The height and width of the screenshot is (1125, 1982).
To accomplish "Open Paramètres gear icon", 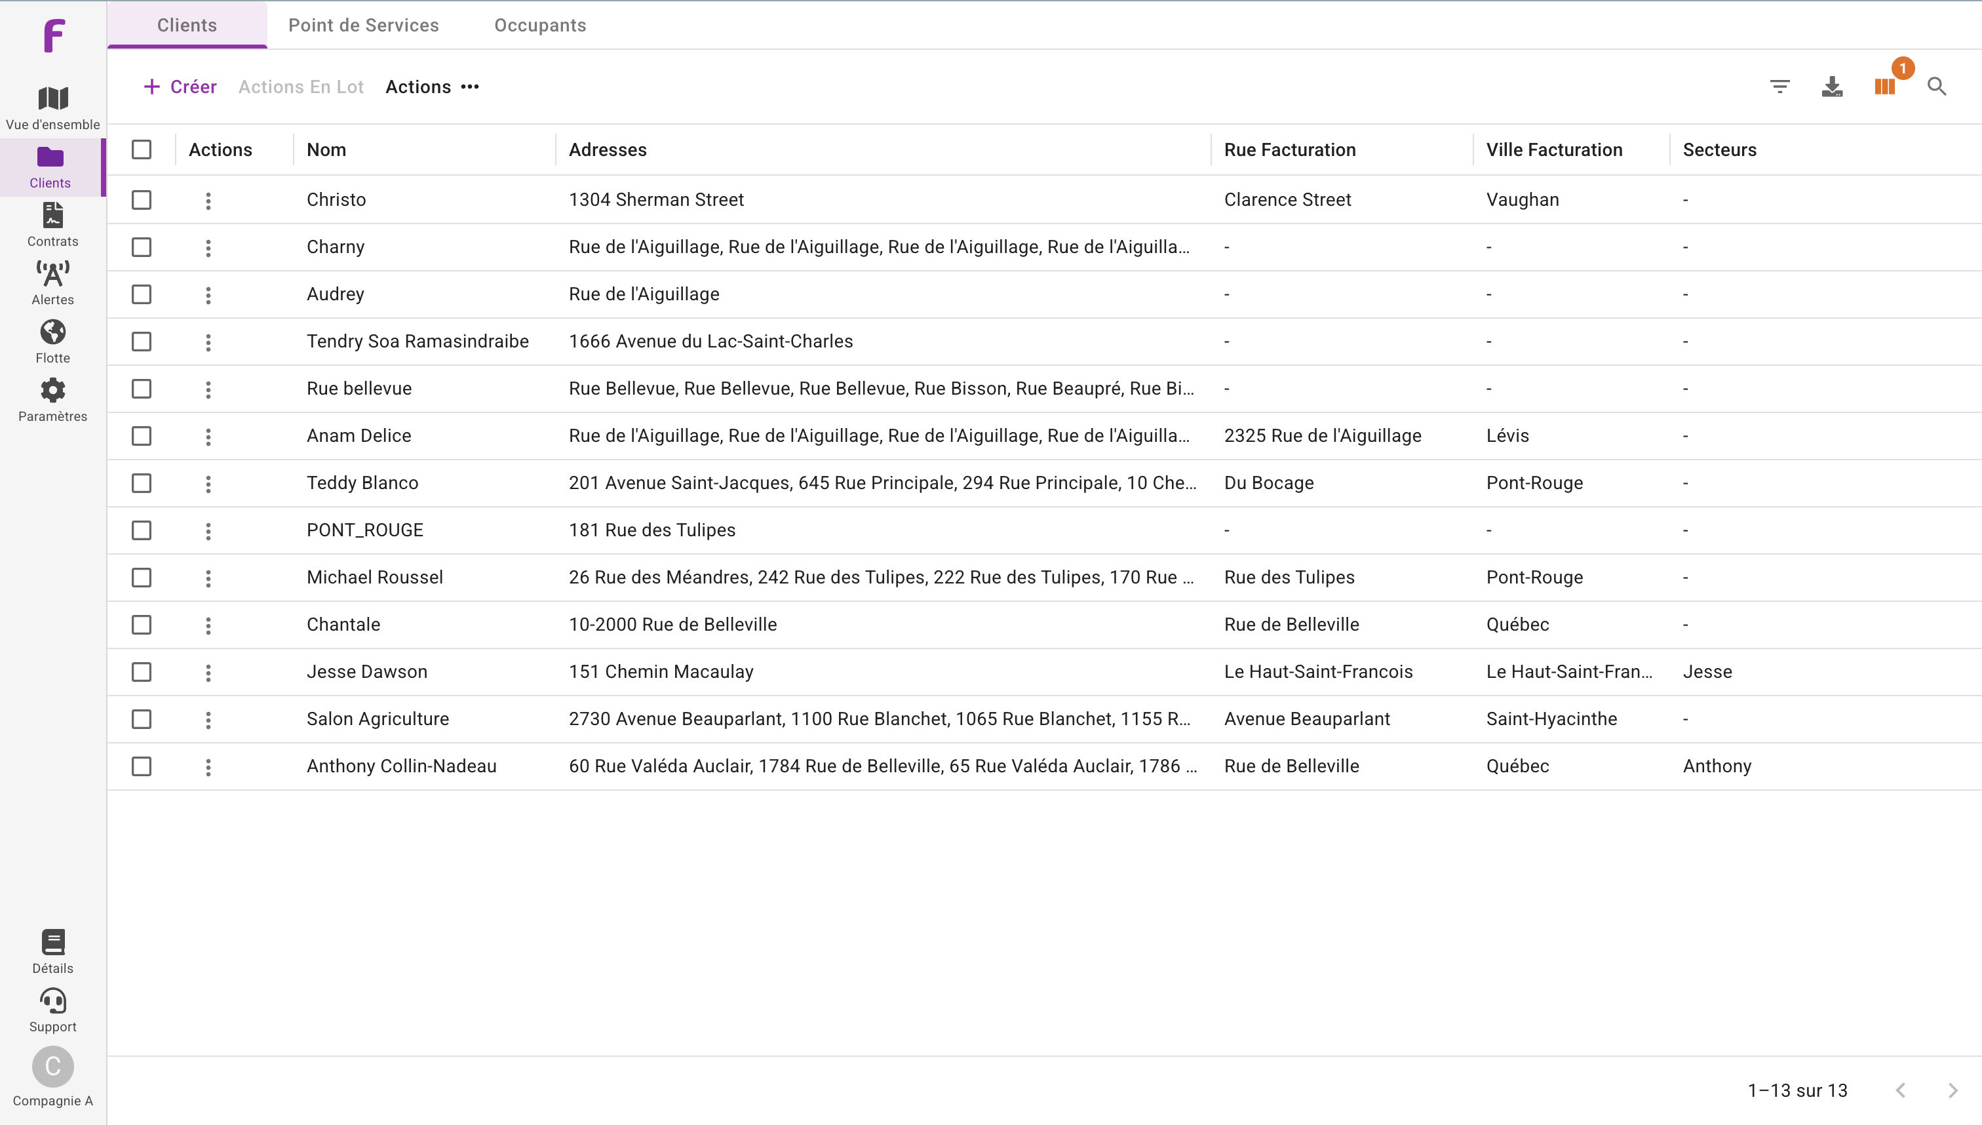I will click(x=52, y=391).
